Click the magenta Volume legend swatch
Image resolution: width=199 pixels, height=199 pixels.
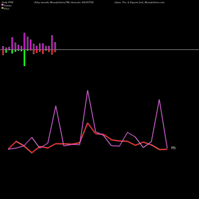pyautogui.click(x=2, y=5)
